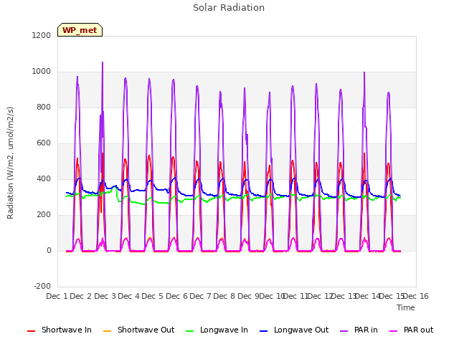Click the Dec 5 x-axis tick label
The height and width of the screenshot is (344, 459).
(153, 296)
